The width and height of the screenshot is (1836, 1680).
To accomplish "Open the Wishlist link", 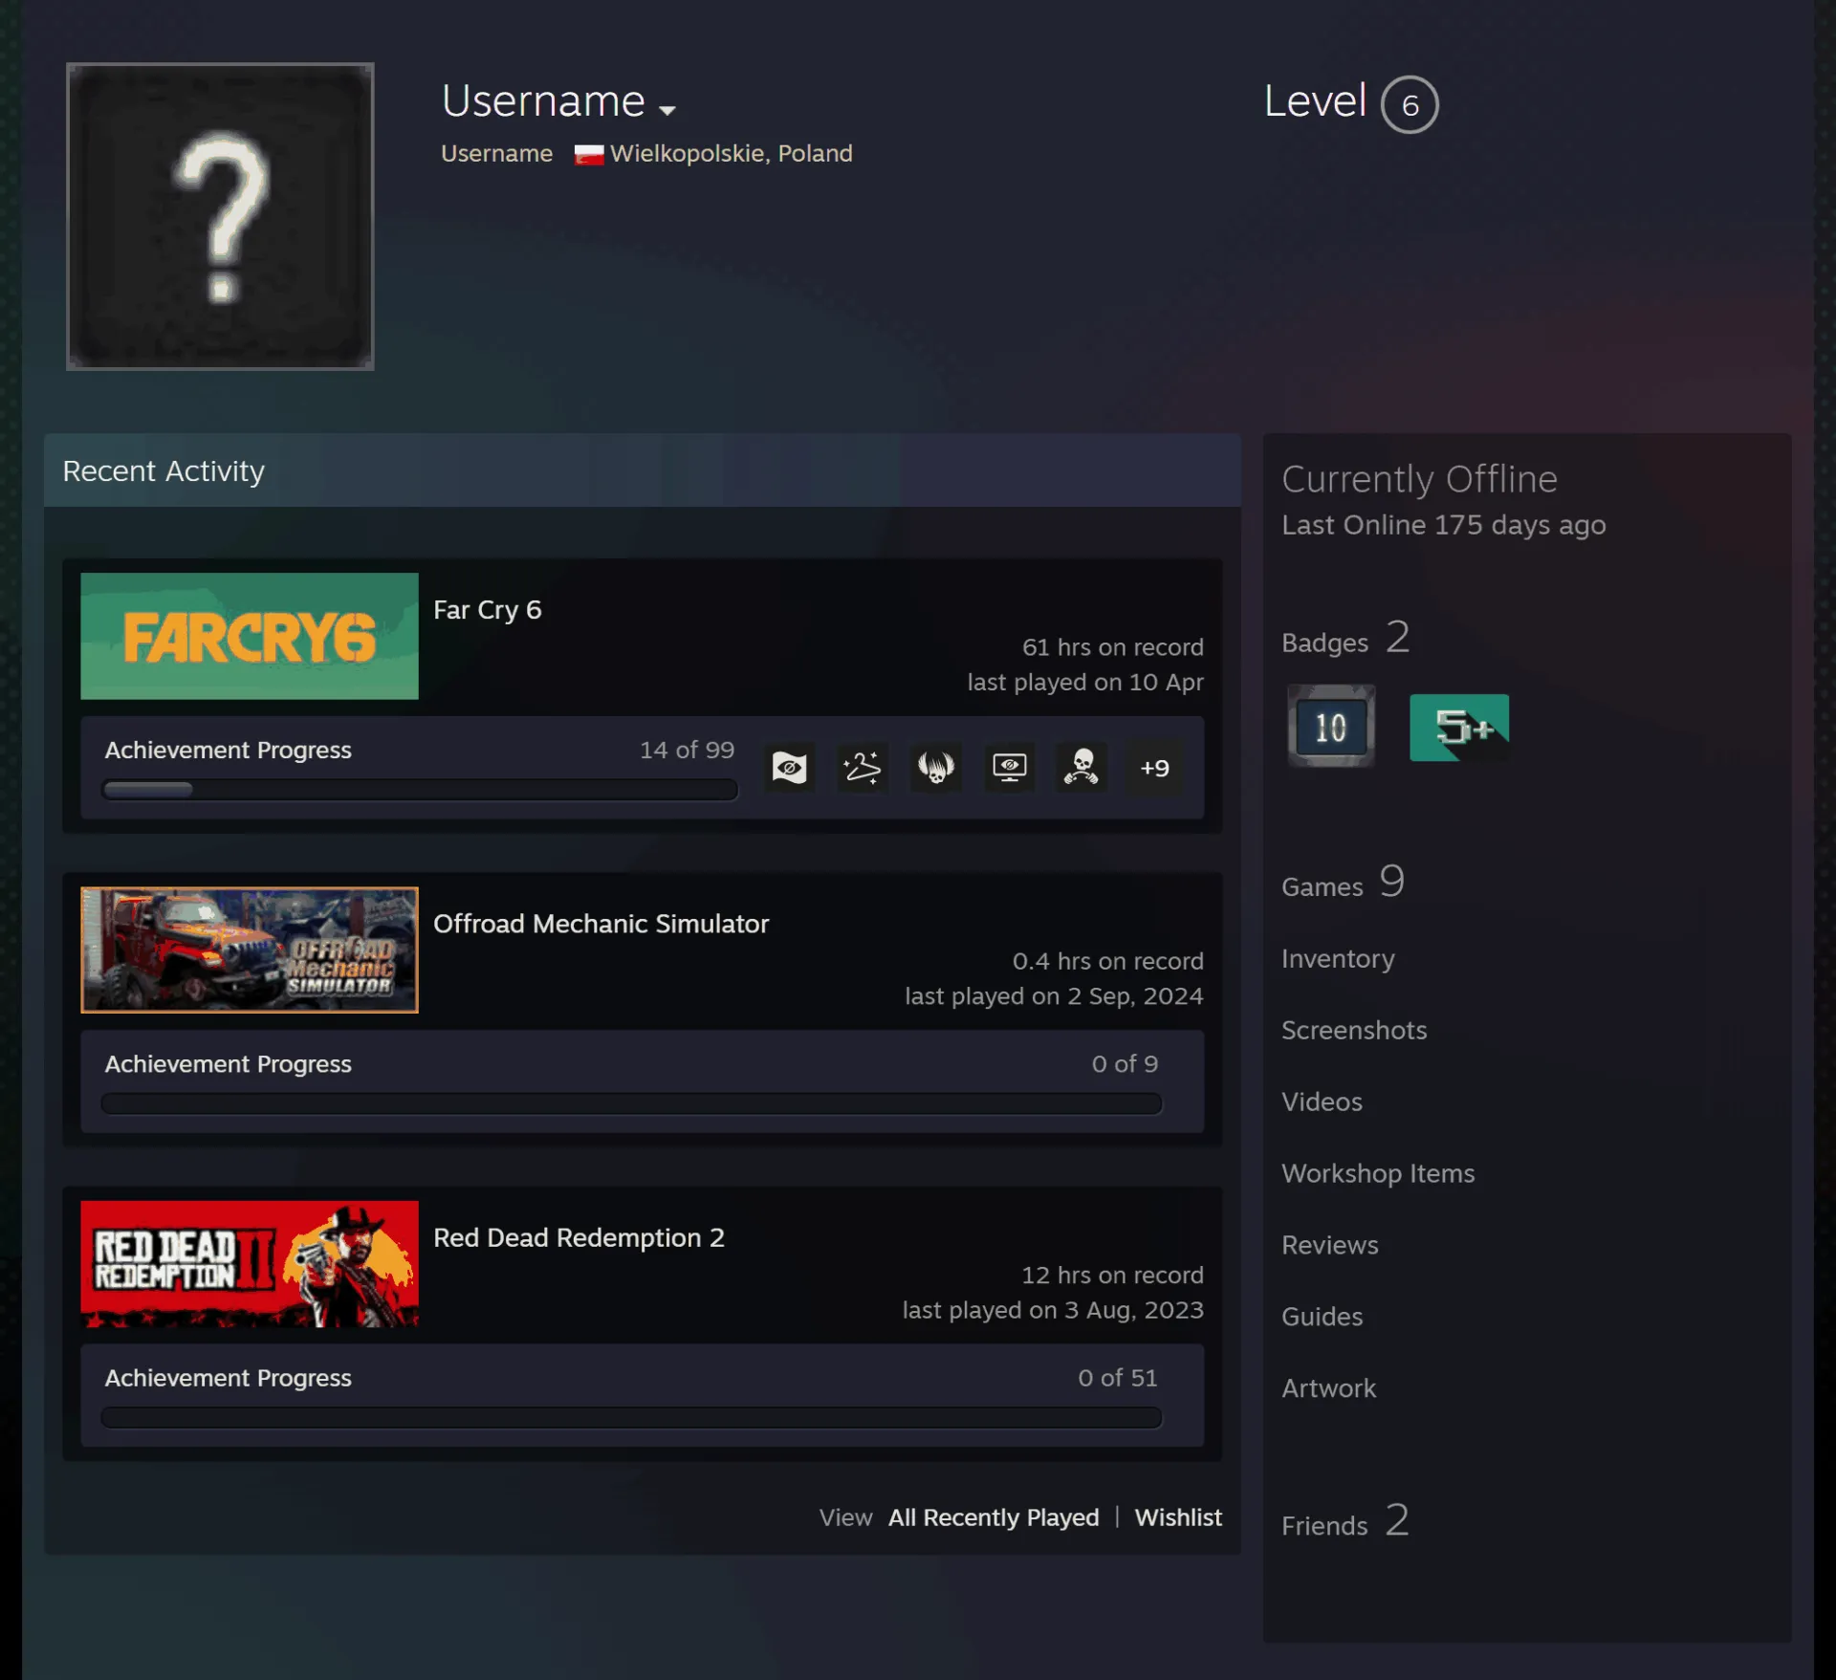I will click(x=1178, y=1517).
